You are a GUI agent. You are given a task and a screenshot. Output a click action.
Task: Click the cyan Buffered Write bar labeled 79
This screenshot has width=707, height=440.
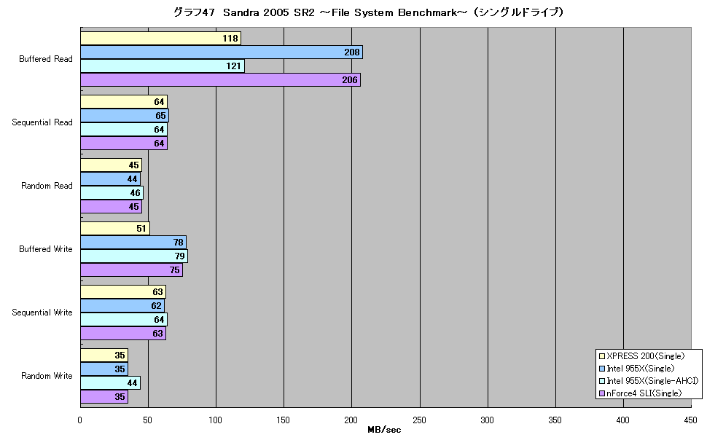pos(134,256)
